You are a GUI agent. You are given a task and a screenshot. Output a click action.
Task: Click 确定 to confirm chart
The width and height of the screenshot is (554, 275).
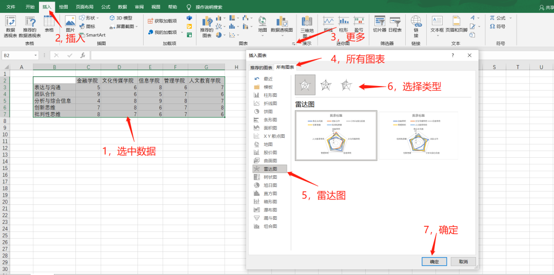[x=434, y=262]
